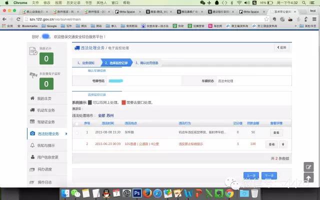The height and width of the screenshot is (200, 320).
Task: Open System Preferences from the Dock
Action: click(126, 193)
